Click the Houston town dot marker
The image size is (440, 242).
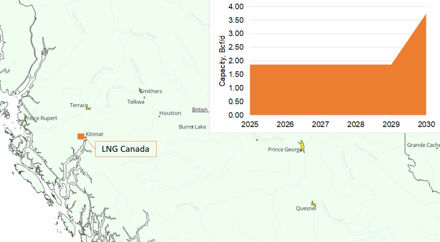click(x=159, y=116)
